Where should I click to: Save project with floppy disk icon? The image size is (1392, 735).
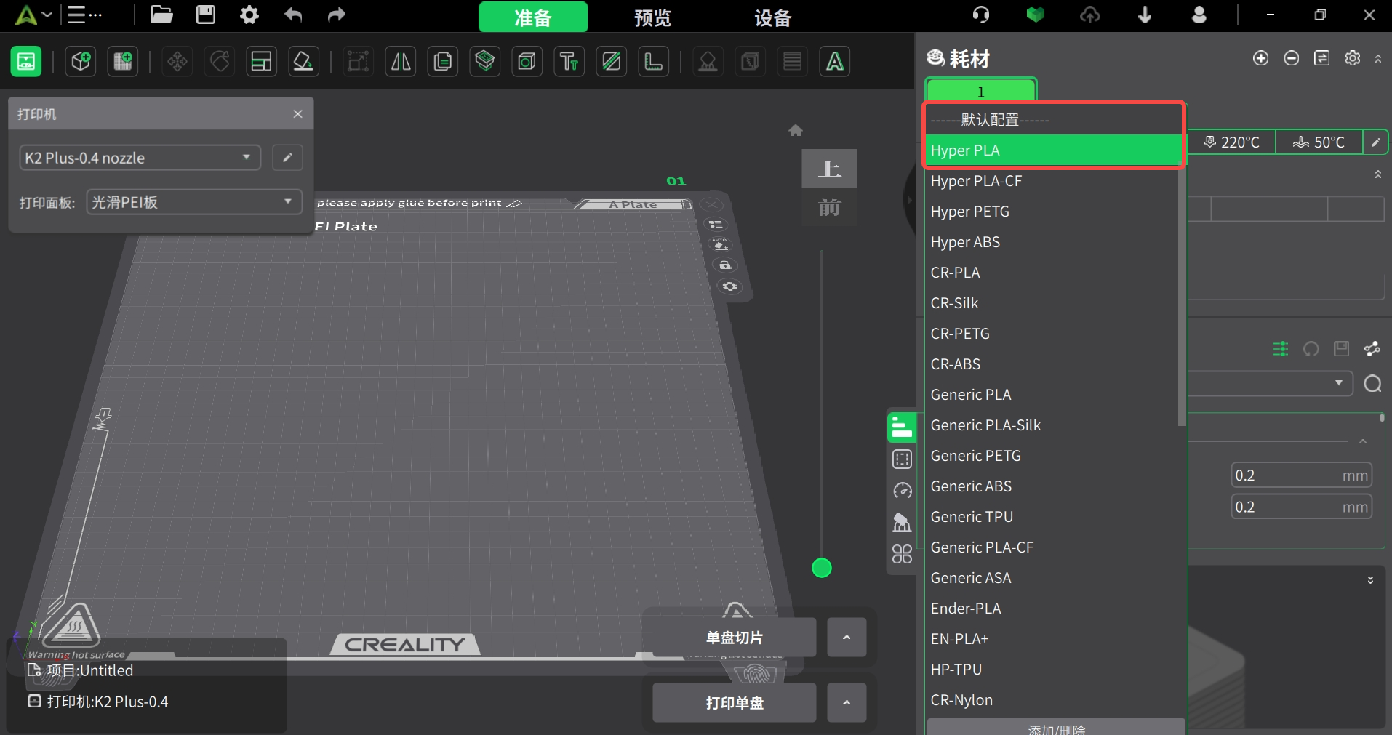(x=206, y=15)
